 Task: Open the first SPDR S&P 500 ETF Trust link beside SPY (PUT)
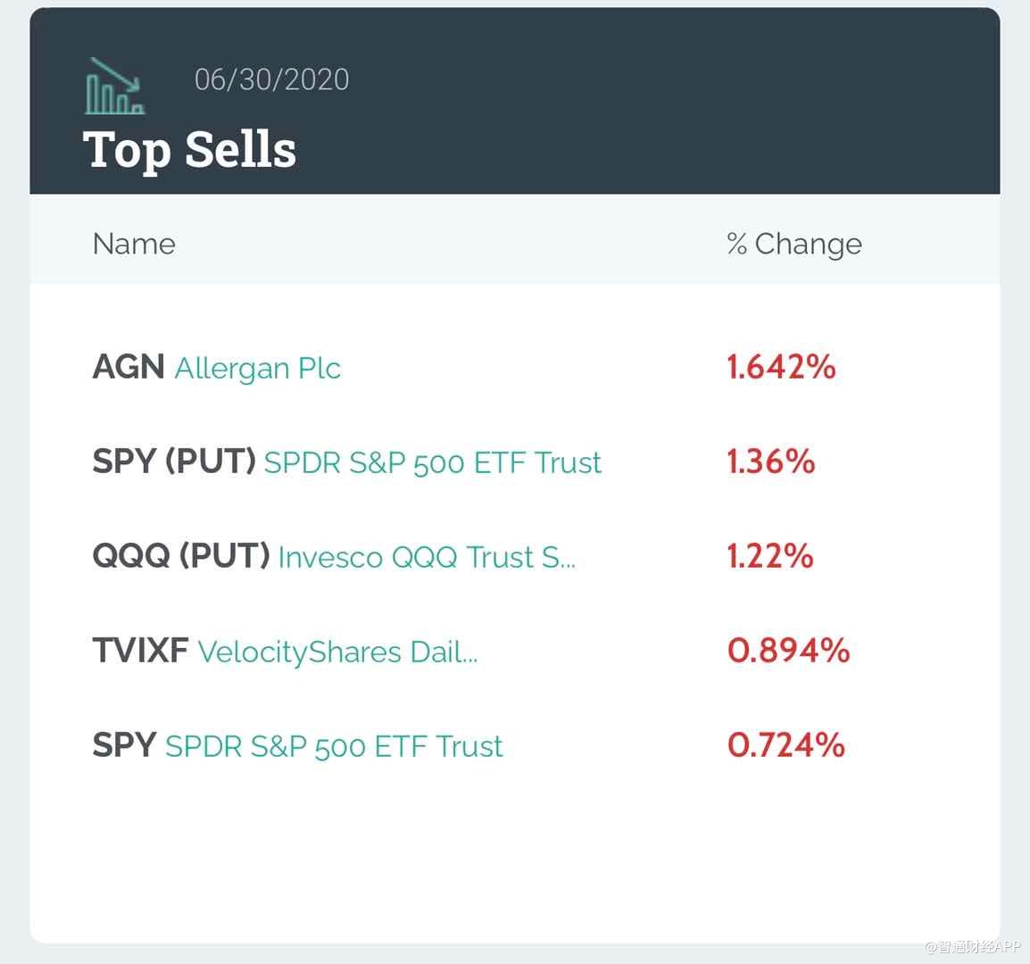click(433, 462)
